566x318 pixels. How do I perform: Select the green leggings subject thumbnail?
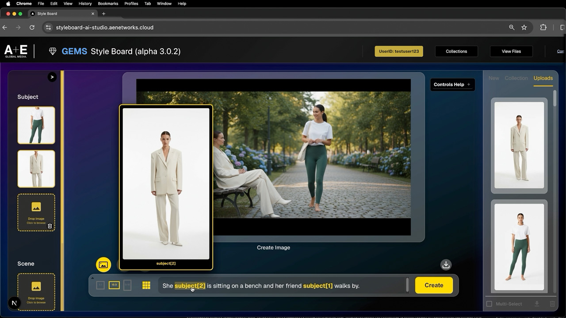tap(36, 125)
